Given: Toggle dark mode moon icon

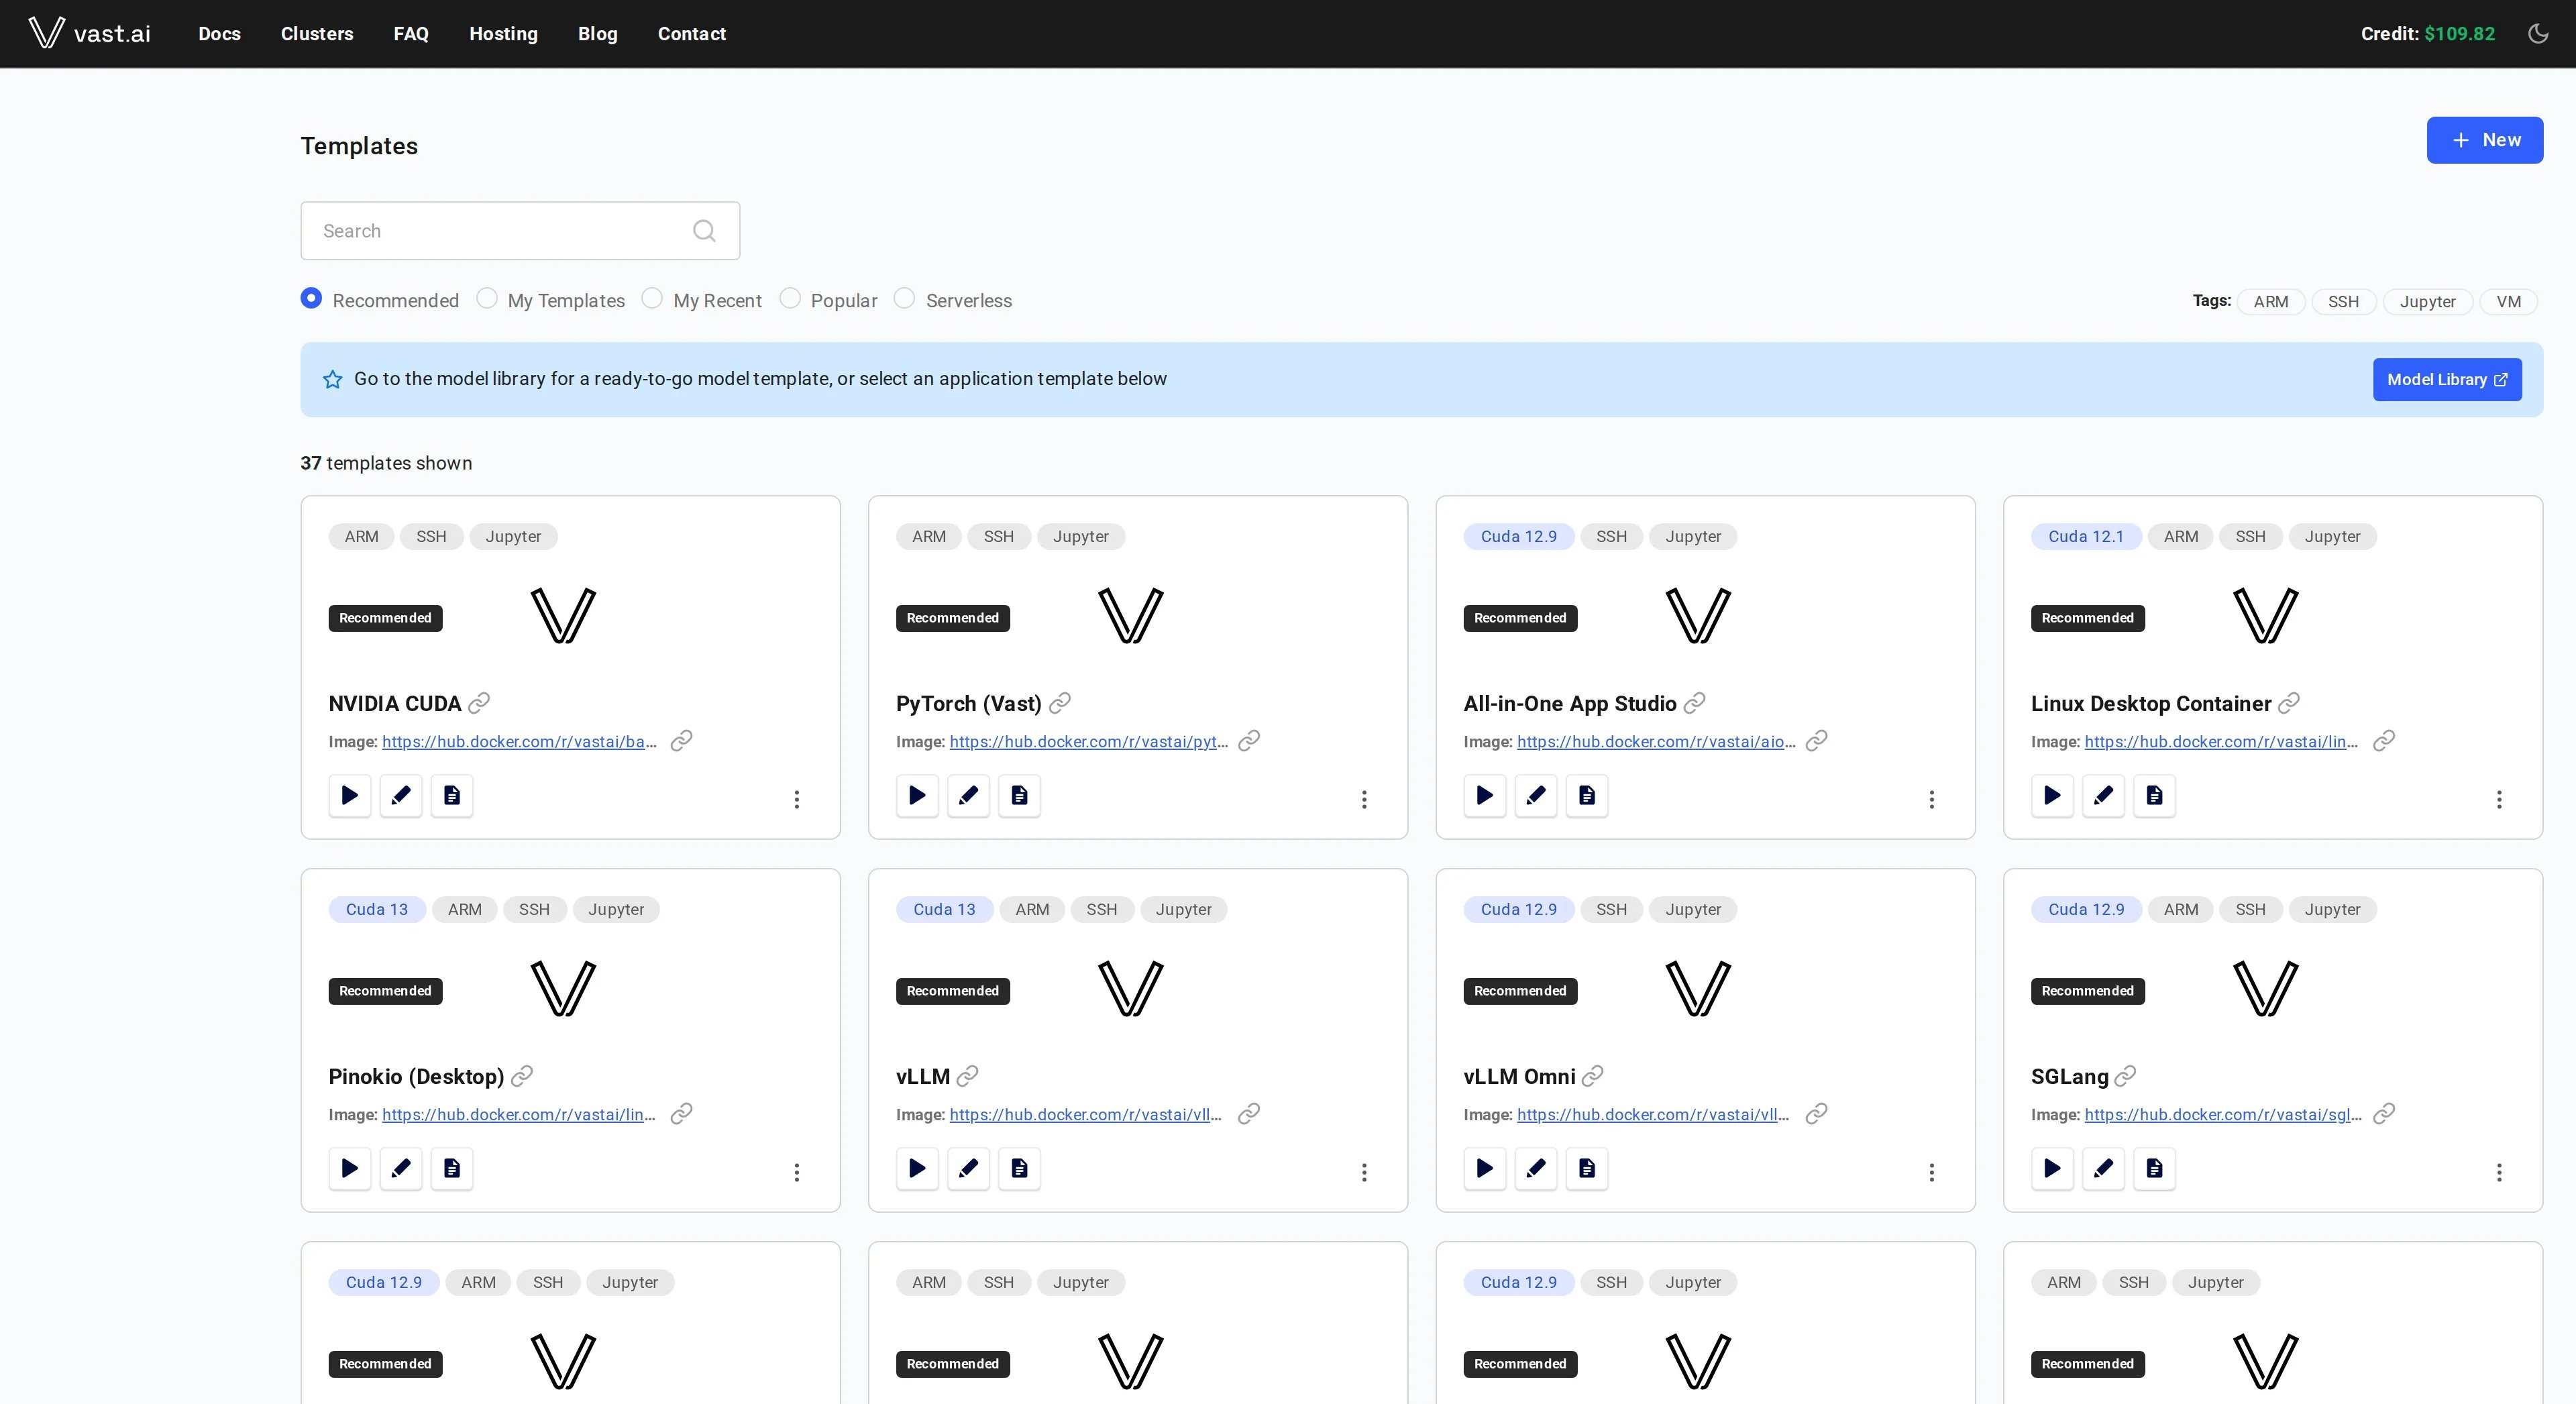Looking at the screenshot, I should 2538,33.
